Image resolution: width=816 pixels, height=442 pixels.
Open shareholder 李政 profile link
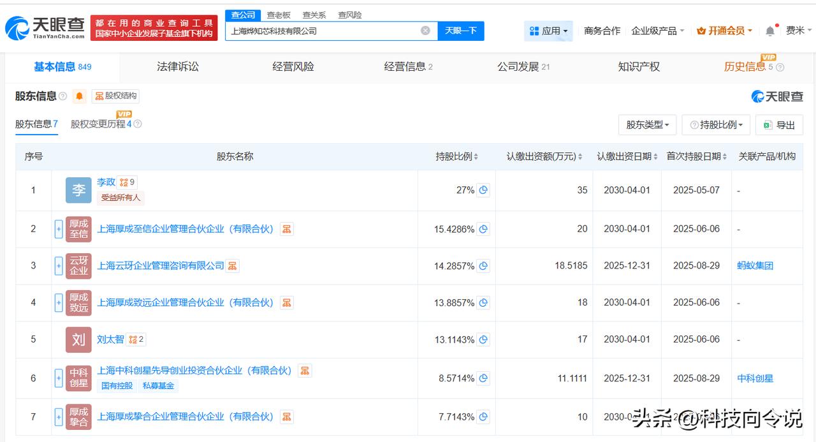[106, 182]
